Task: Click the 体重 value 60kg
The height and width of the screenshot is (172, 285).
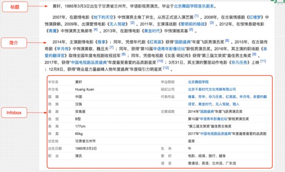Action: coord(79,134)
